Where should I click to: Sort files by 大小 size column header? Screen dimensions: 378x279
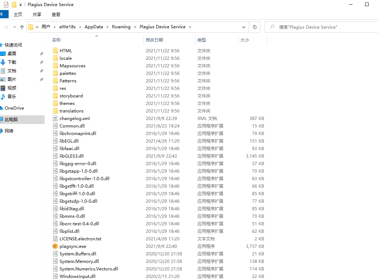coord(245,40)
